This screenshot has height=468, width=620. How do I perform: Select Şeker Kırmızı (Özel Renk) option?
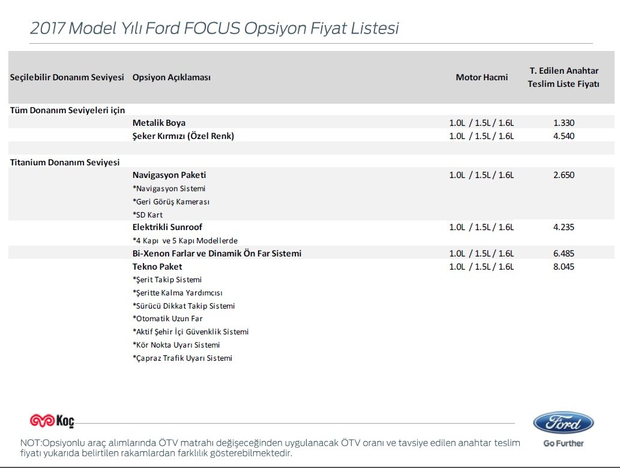click(183, 136)
